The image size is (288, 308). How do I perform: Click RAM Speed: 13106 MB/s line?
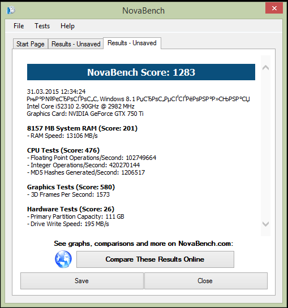(x=62, y=136)
